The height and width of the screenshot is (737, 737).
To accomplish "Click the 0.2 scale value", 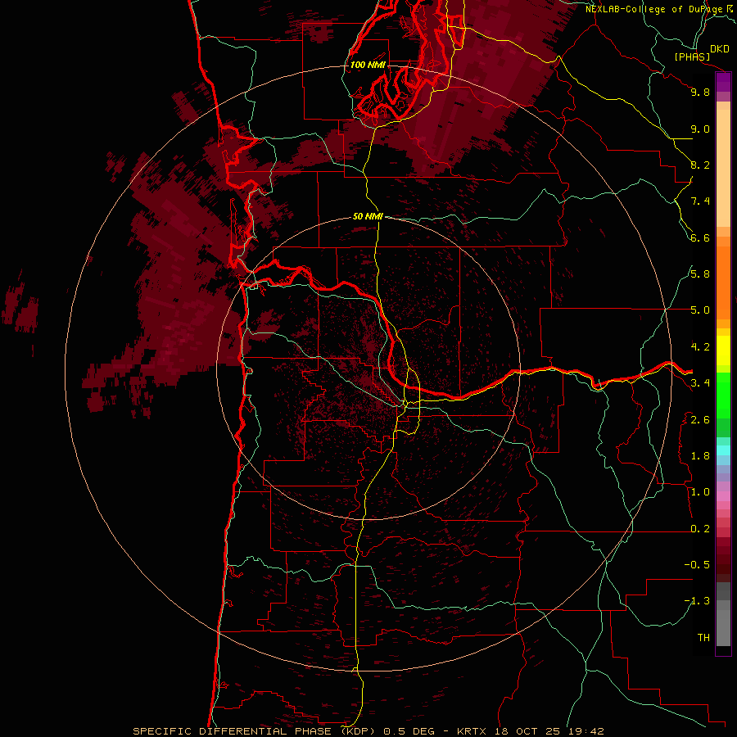I will 700,529.
